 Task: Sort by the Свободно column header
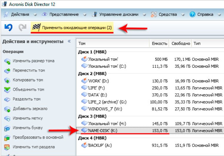(x=180, y=44)
